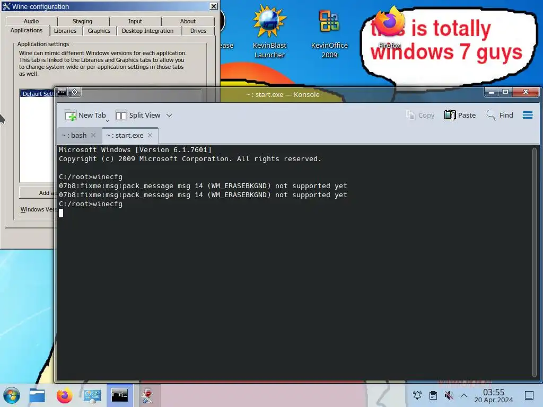Viewport: 543px width, 407px height.
Task: Click the muted volume tray icon
Action: click(449, 395)
